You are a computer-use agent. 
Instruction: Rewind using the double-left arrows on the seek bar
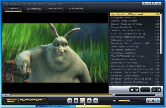4,95
